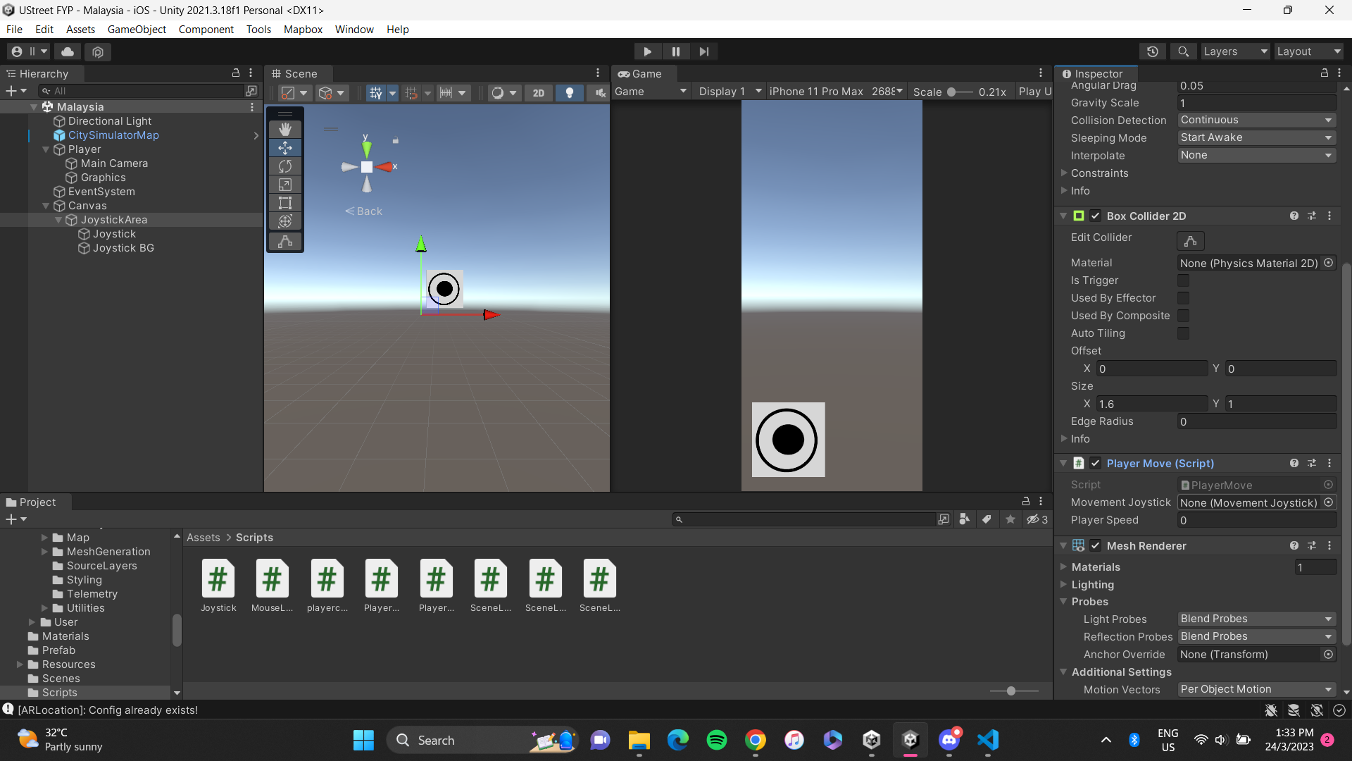Select the Move tool in Scene toolbar
The width and height of the screenshot is (1352, 761).
(x=284, y=147)
